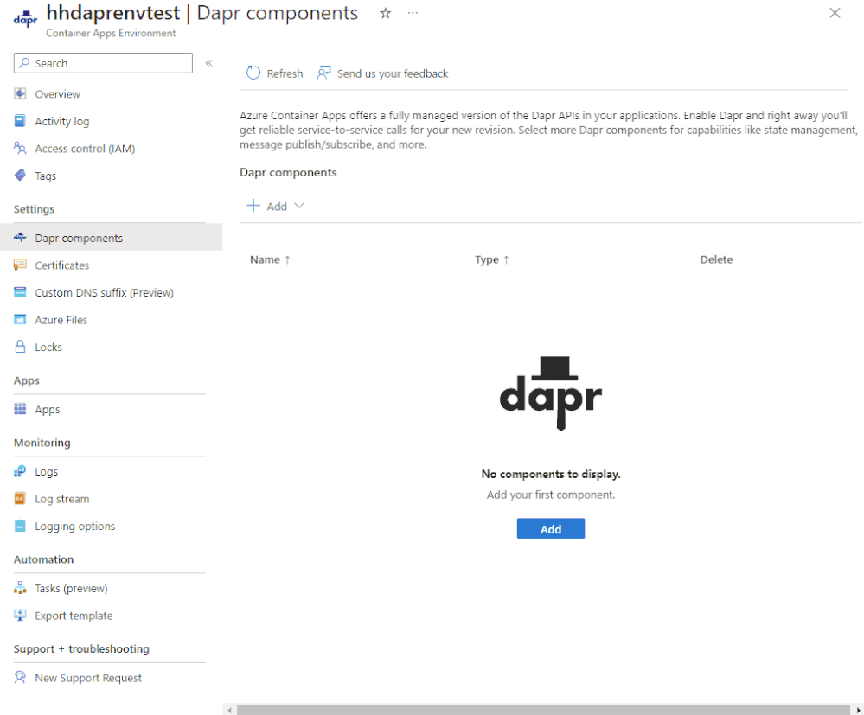Click the scrollbar left arrow

(230, 710)
